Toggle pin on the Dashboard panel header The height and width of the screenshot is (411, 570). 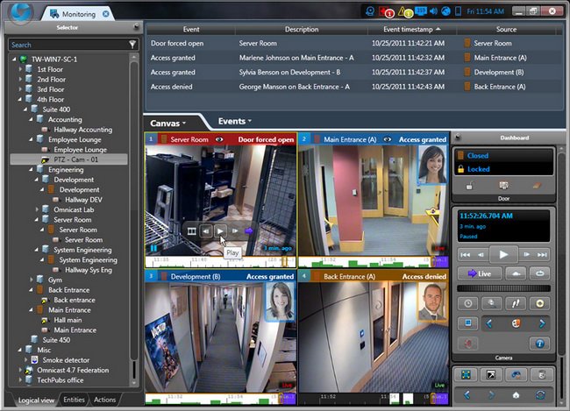458,138
